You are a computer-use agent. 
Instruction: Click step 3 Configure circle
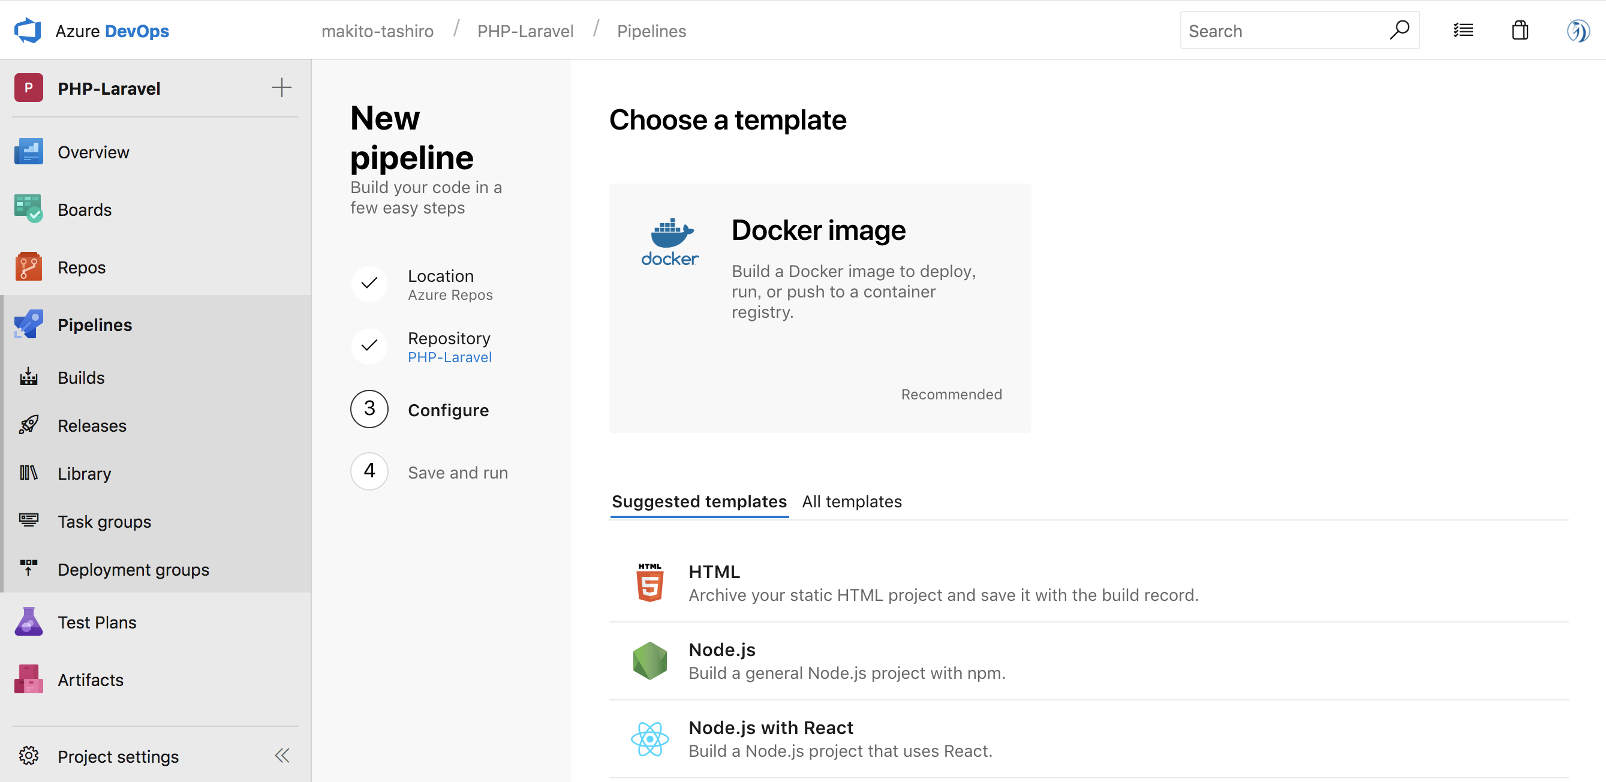coord(369,409)
